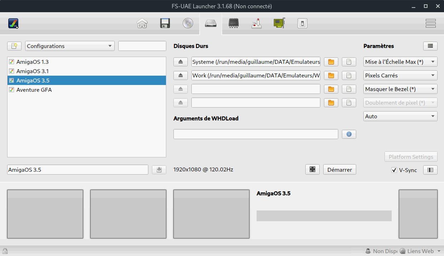Click the third screenshot thumbnail

[211, 214]
